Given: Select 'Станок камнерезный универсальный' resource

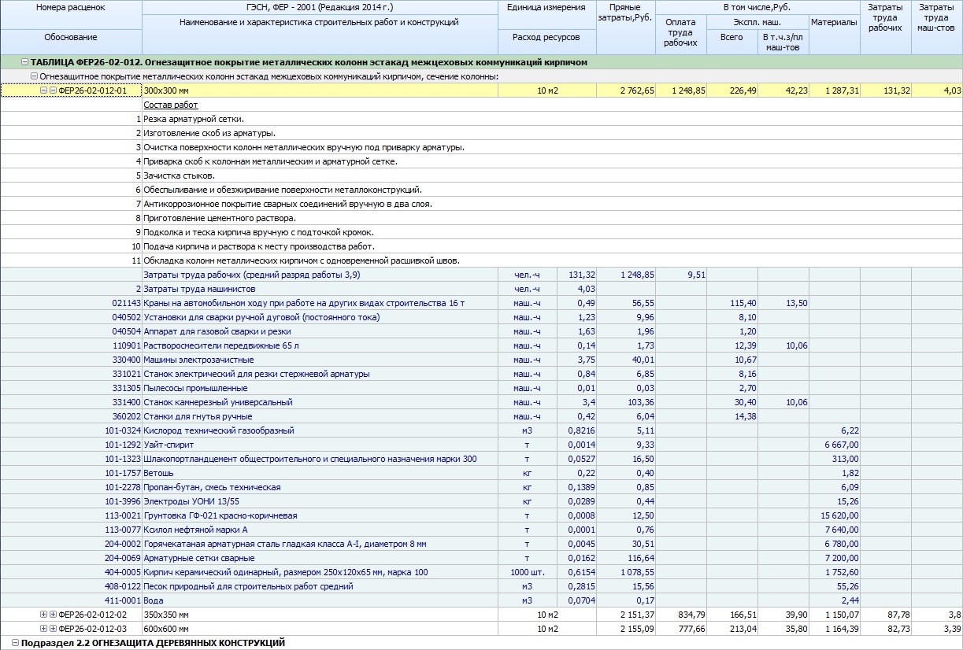Looking at the screenshot, I should pos(218,402).
